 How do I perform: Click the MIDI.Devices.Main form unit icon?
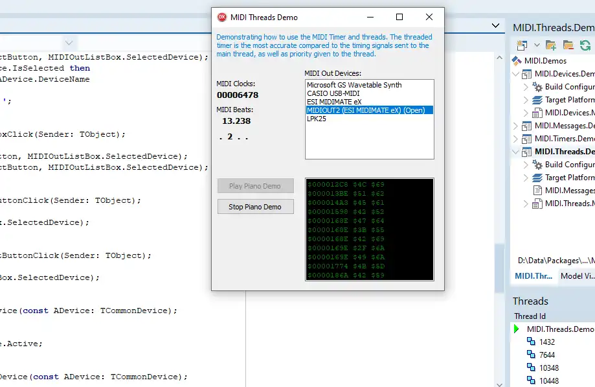tap(537, 113)
